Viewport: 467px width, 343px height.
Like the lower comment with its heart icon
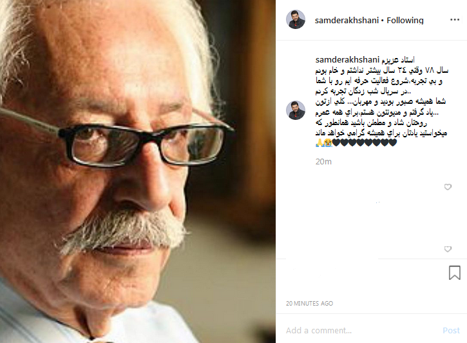point(448,249)
